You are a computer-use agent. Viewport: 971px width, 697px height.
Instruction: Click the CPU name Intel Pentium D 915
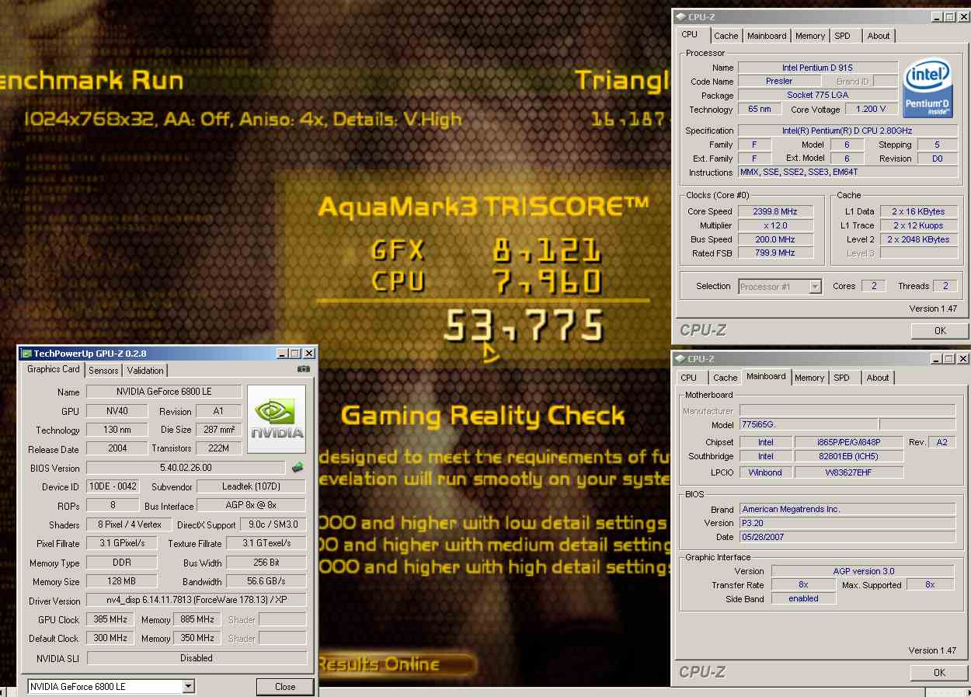coord(817,68)
